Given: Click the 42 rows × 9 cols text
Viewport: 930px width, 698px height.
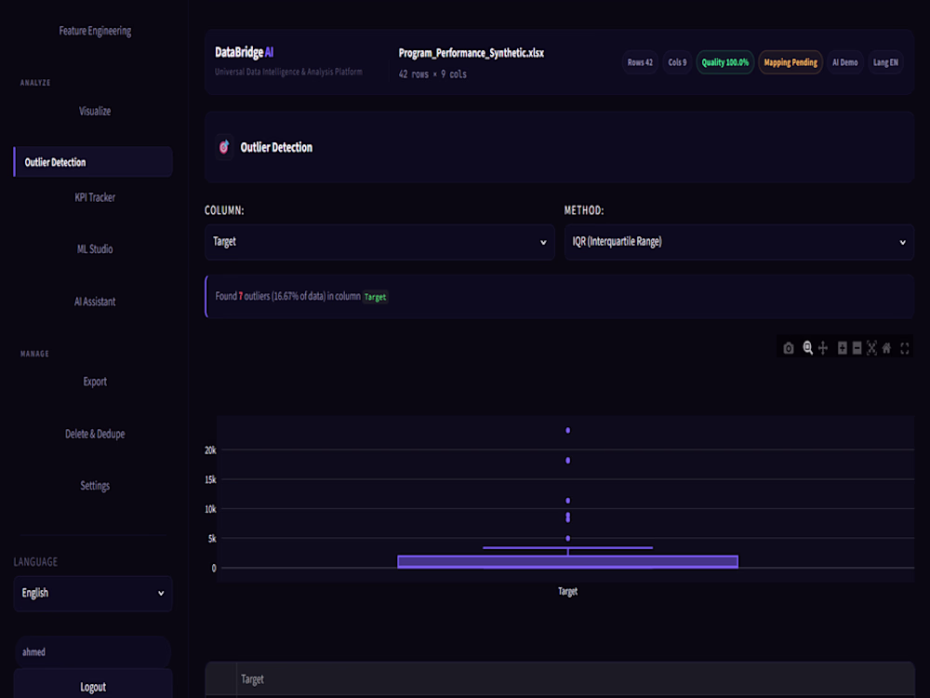Looking at the screenshot, I should [x=432, y=74].
